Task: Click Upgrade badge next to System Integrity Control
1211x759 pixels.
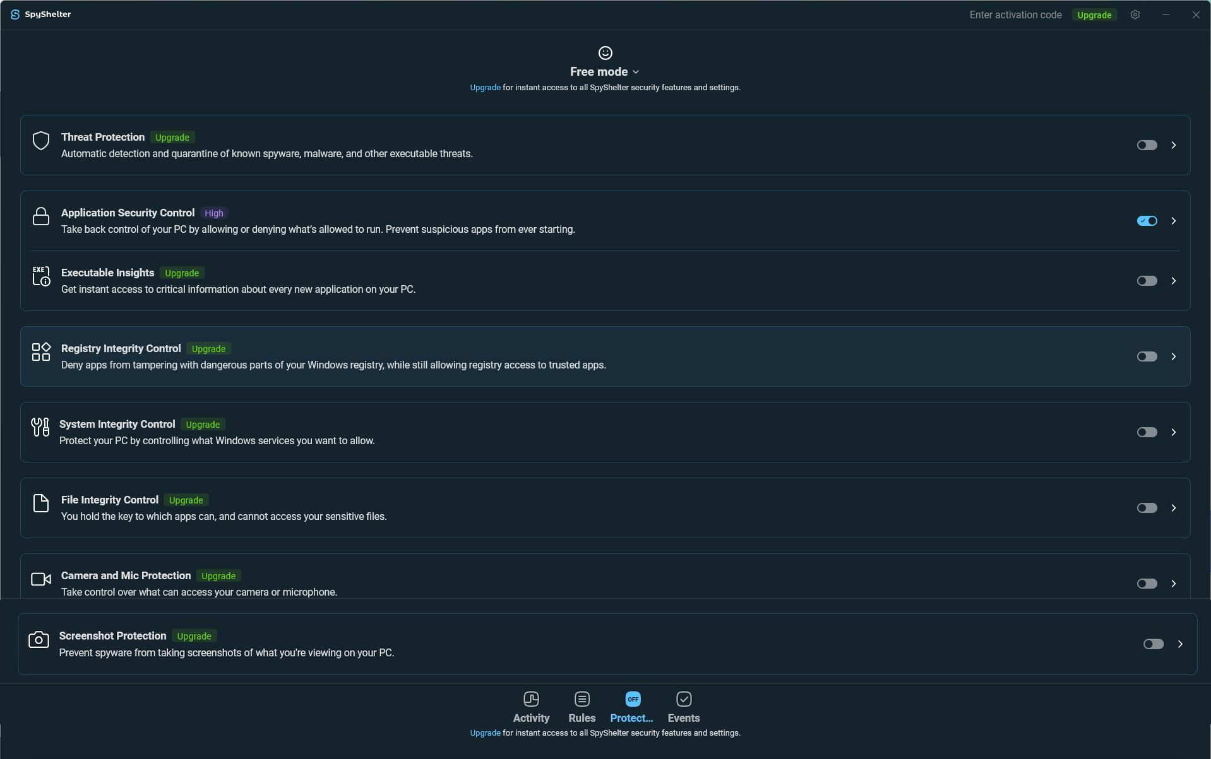Action: click(203, 425)
